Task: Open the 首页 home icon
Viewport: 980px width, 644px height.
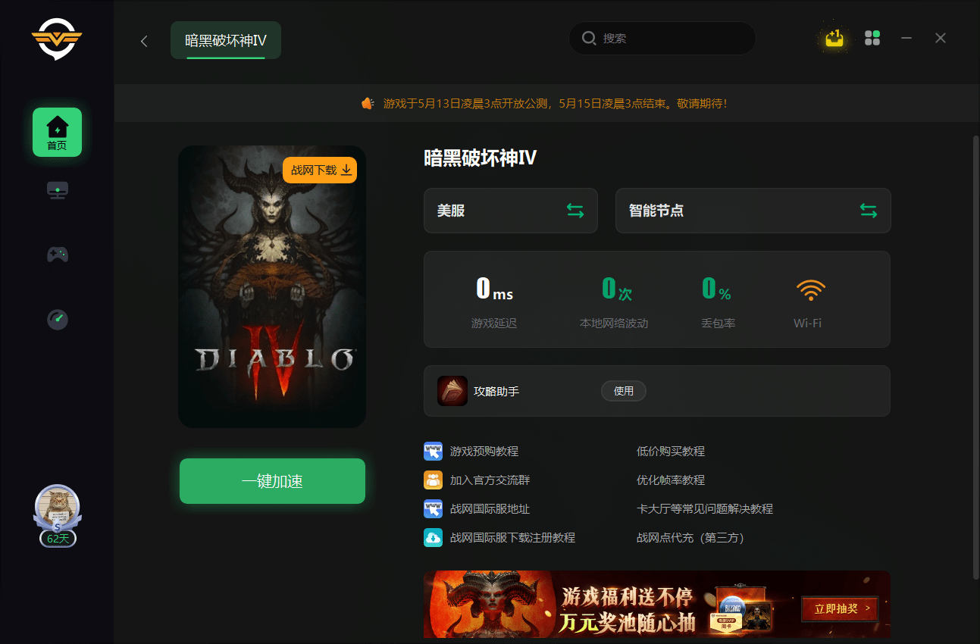Action: point(57,132)
